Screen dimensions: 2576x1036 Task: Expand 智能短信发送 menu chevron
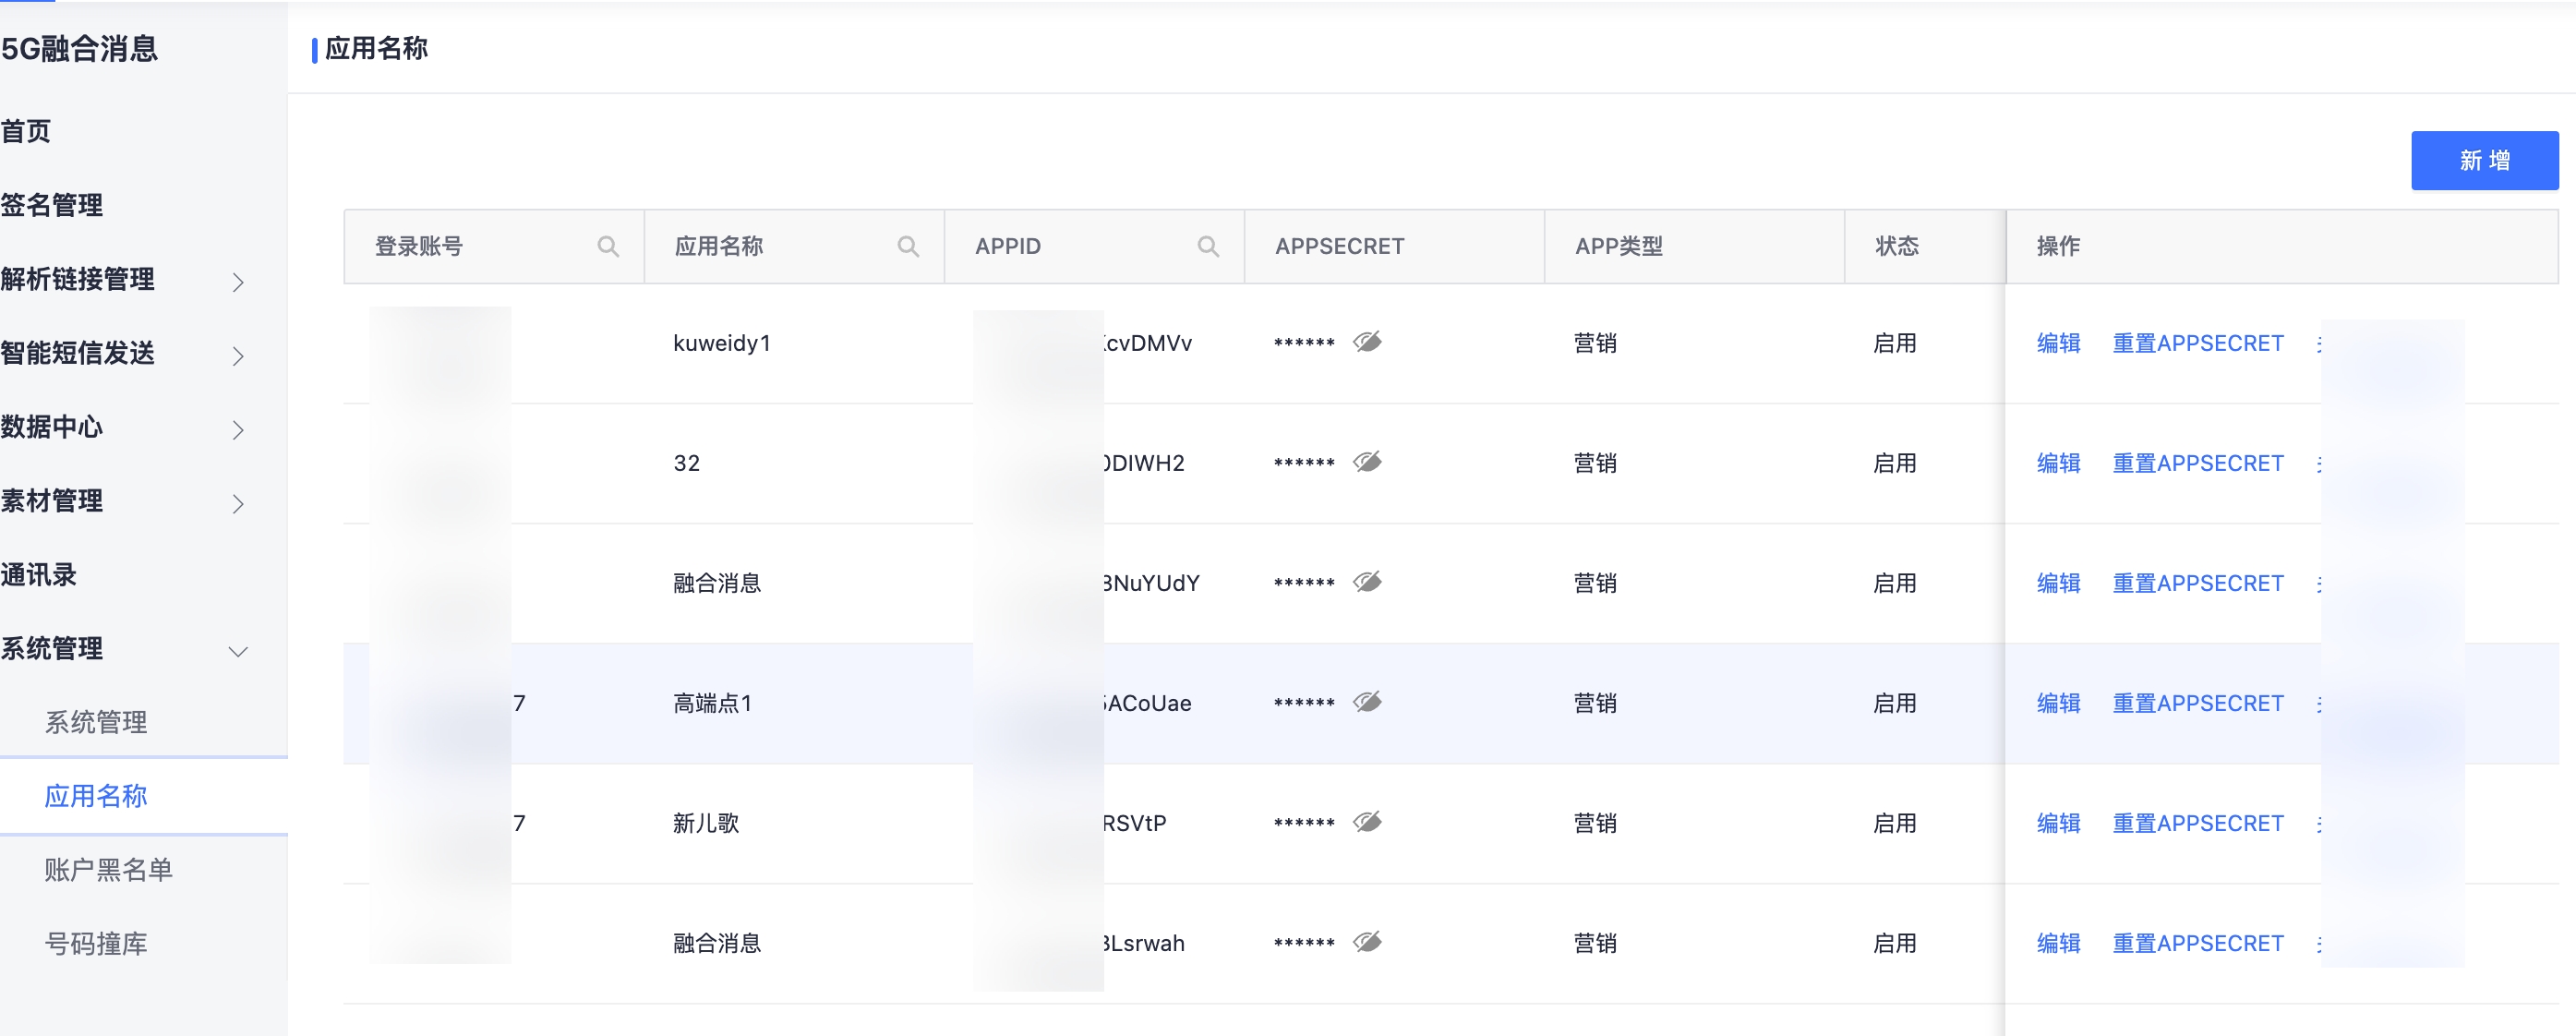237,356
